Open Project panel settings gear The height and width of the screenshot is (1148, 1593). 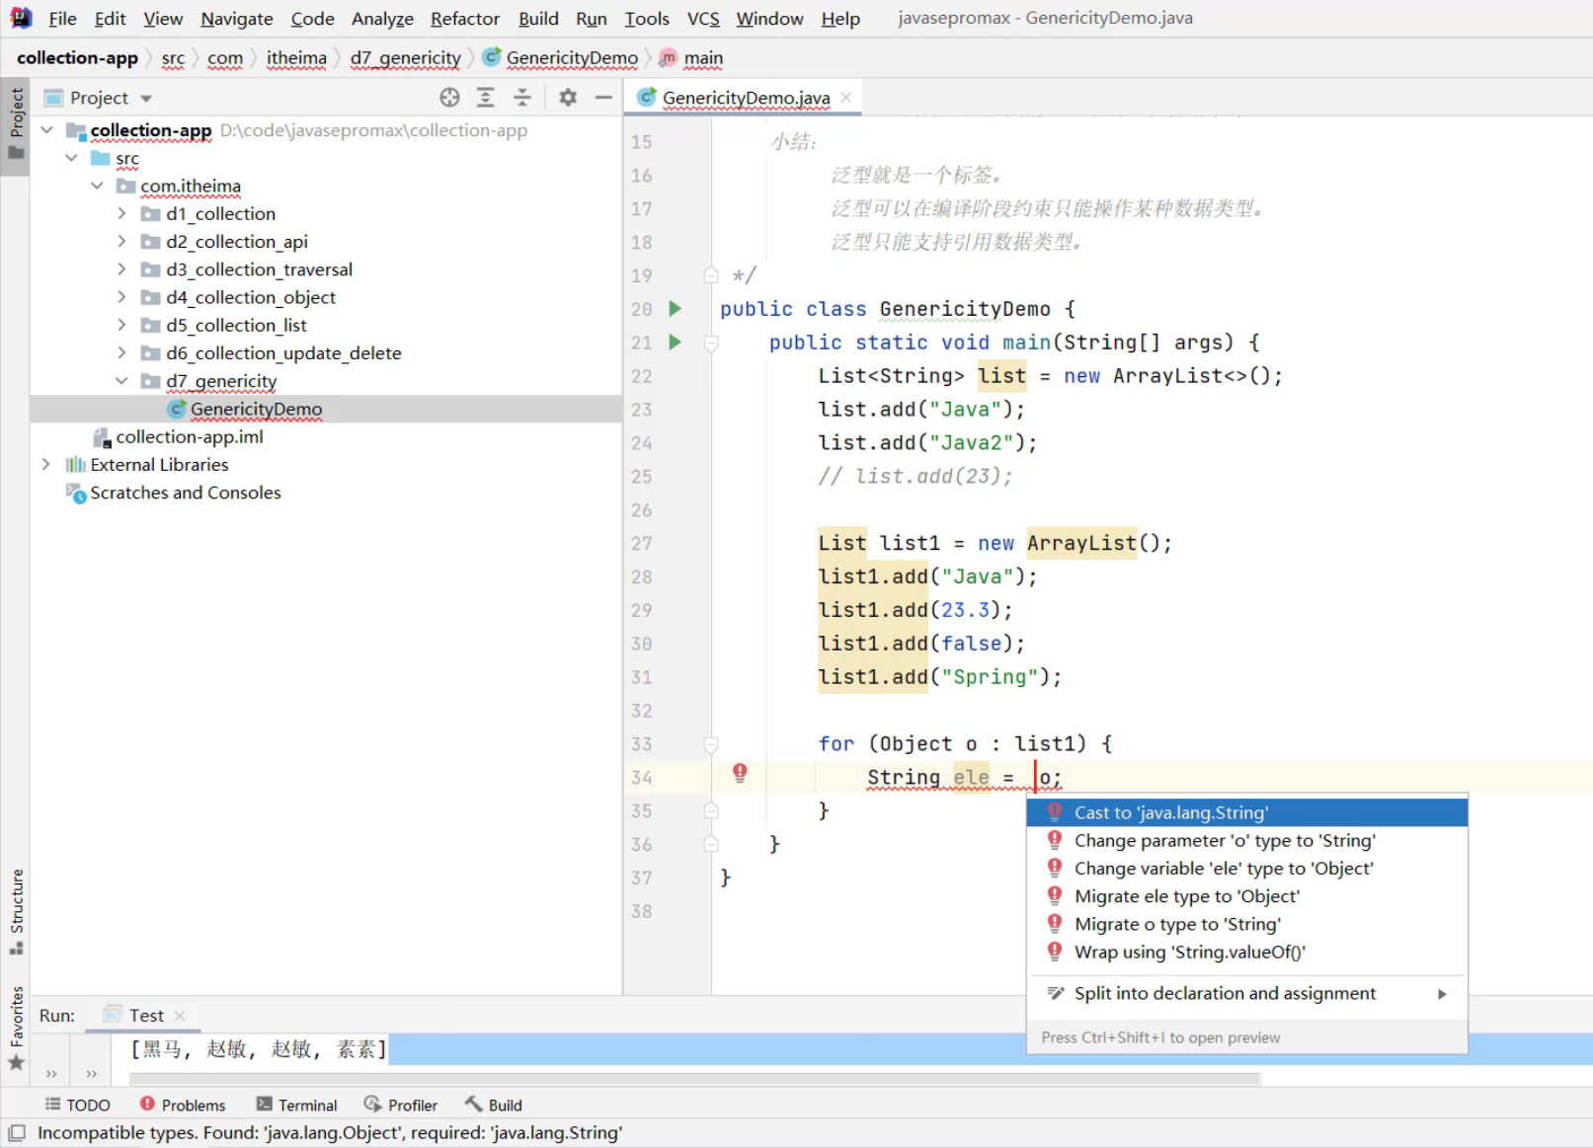tap(568, 98)
